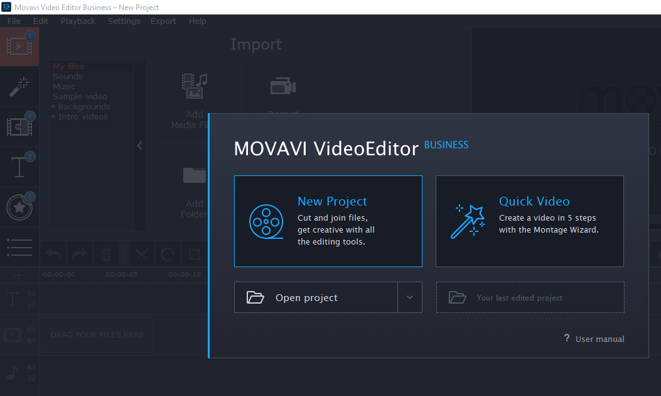The width and height of the screenshot is (661, 396).
Task: Select the Titles tool
Action: 19,165
